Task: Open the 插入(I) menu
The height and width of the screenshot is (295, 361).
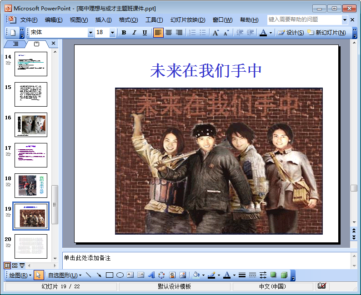Action: (x=103, y=20)
